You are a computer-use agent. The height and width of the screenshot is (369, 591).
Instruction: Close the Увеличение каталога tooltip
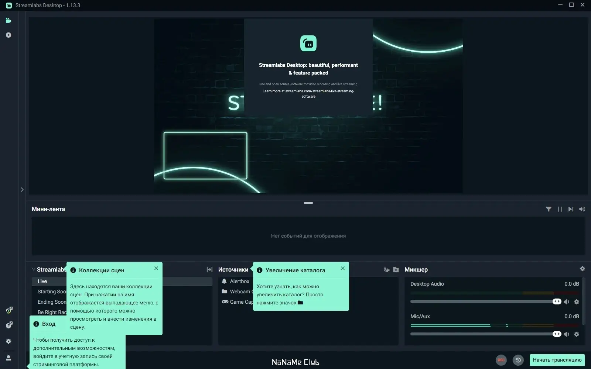(343, 268)
